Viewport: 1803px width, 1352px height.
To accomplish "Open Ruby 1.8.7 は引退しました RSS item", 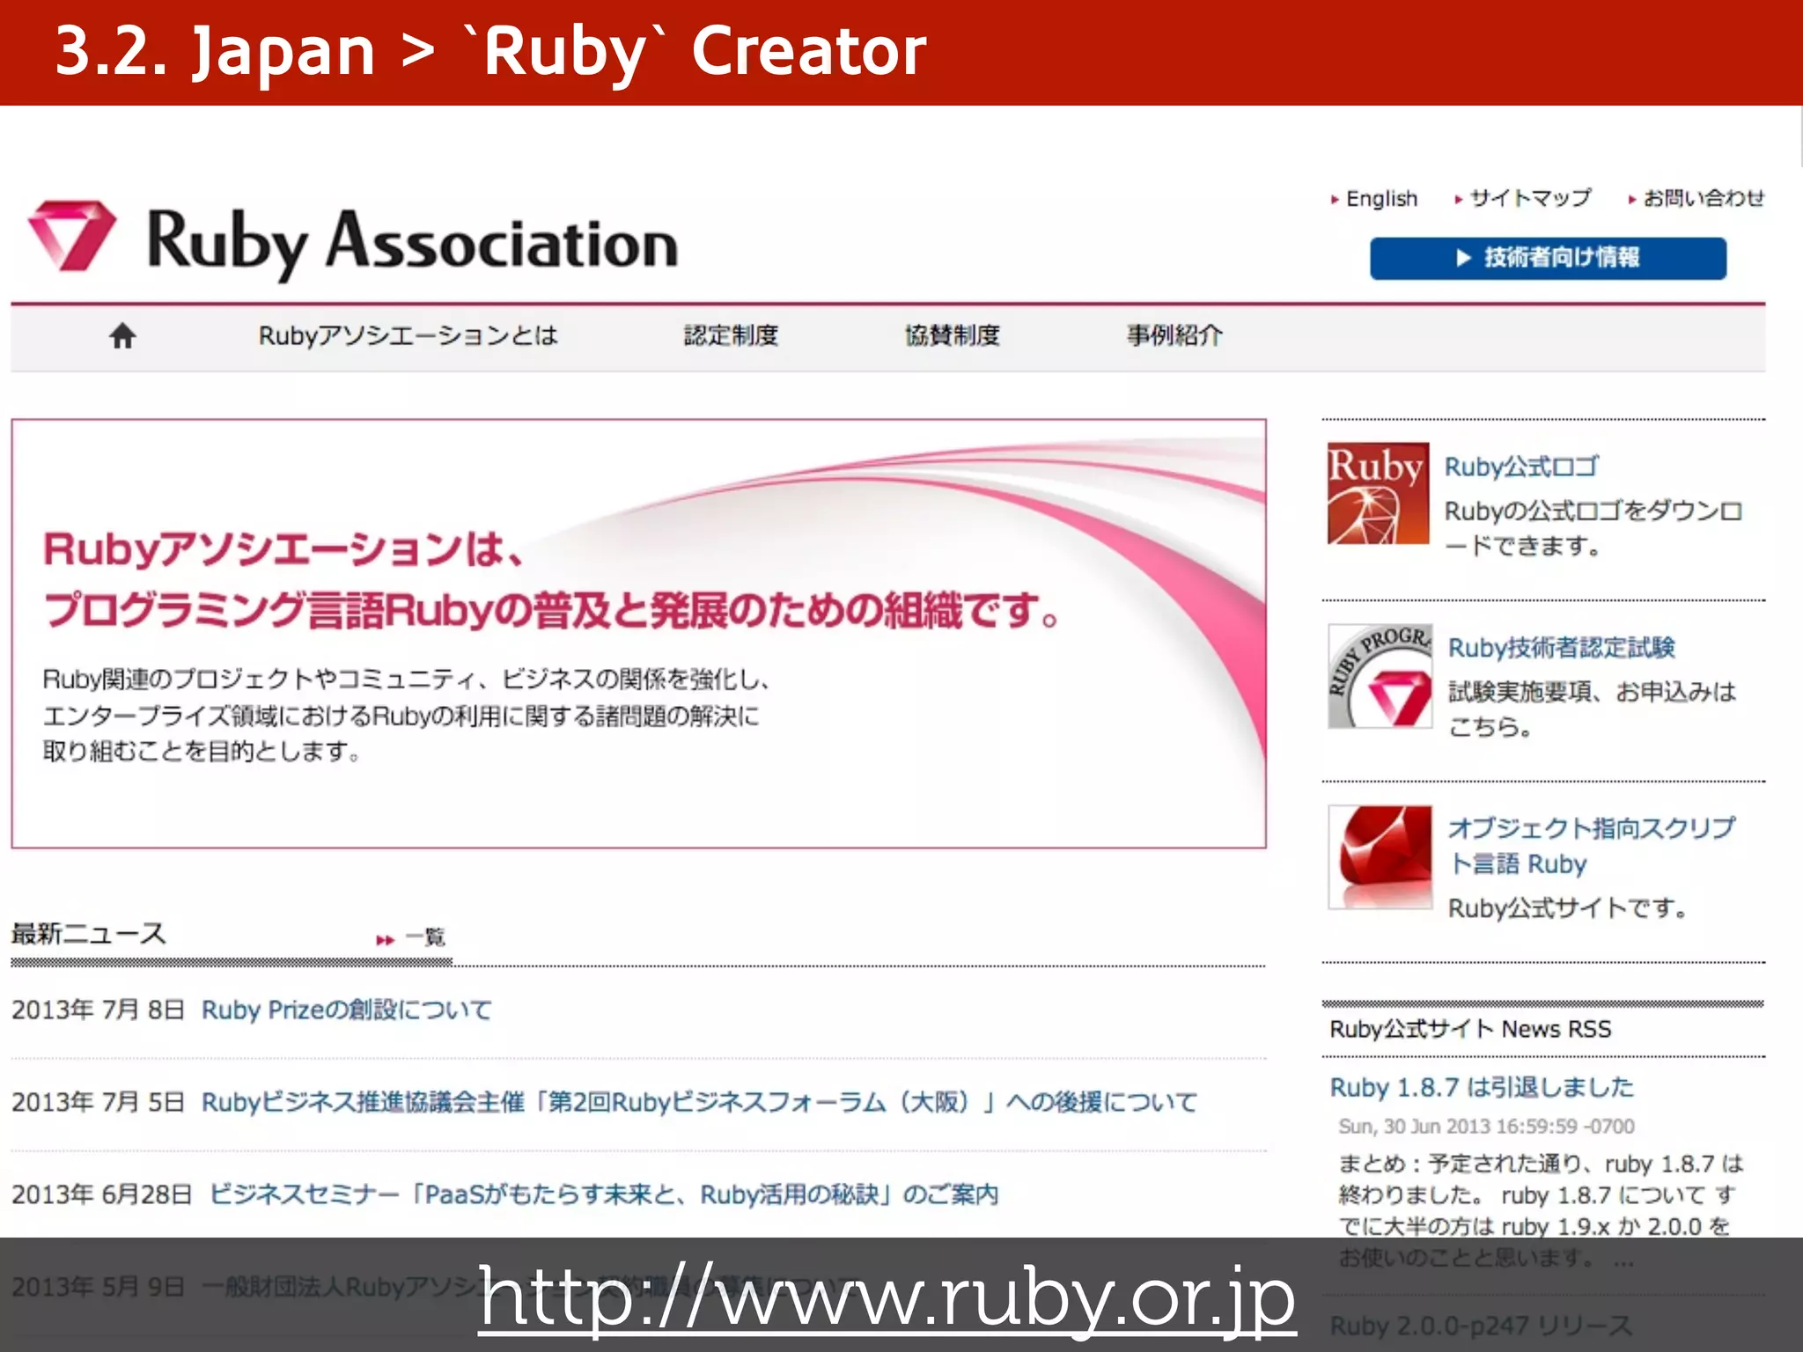I will pos(1482,1088).
